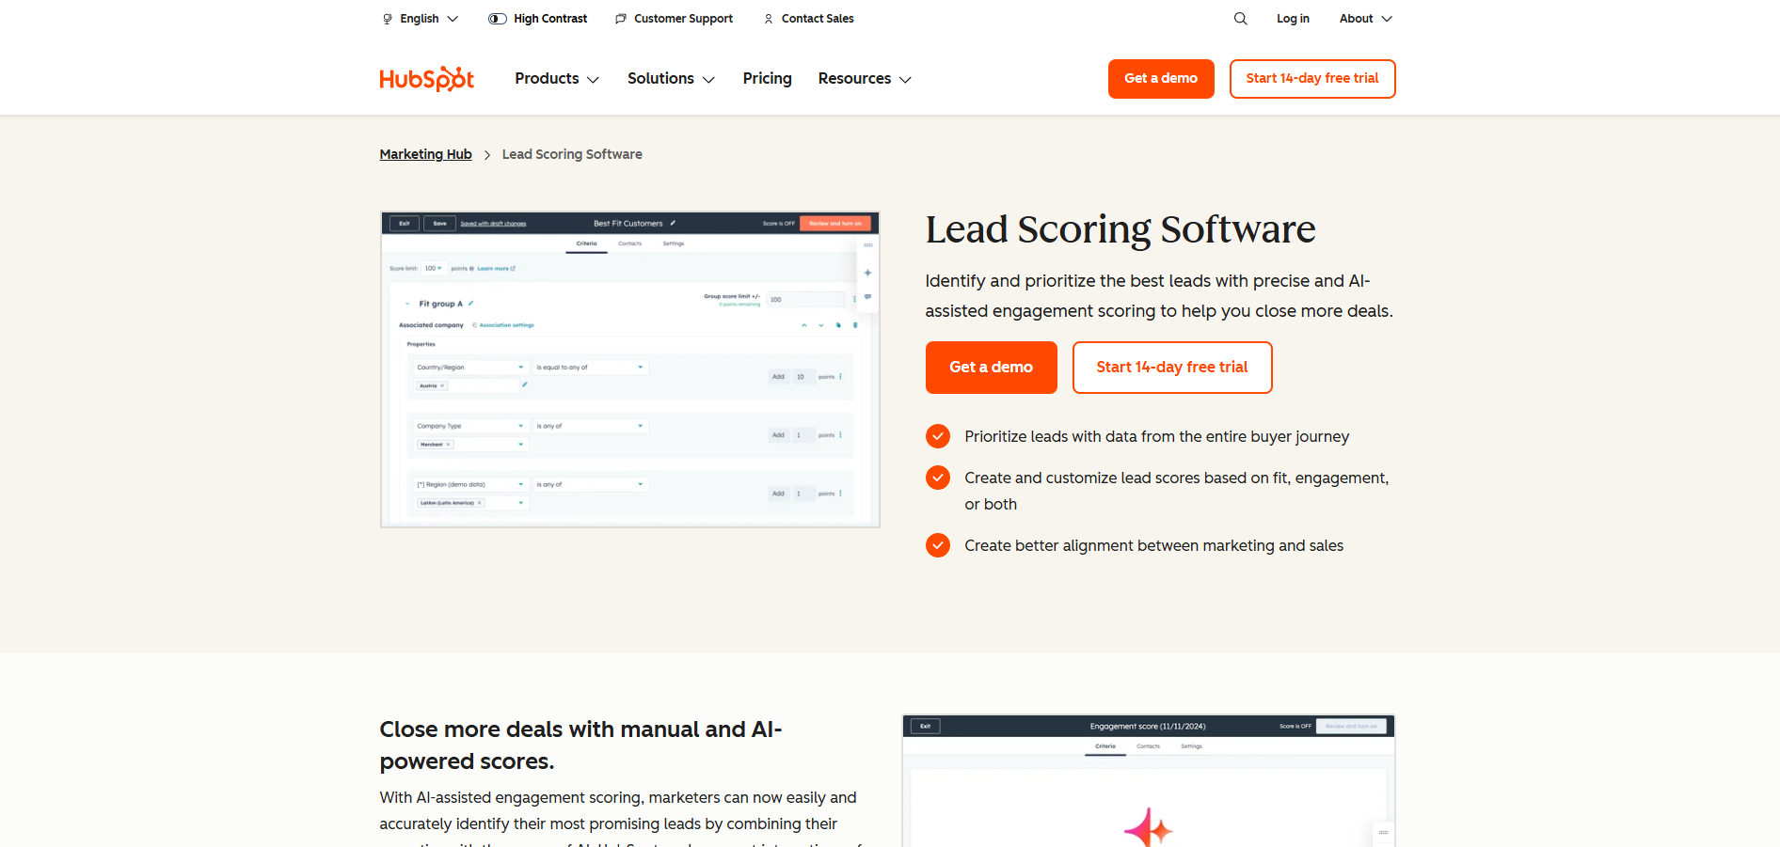Expand the About dropdown
1780x847 pixels.
[x=1365, y=19]
